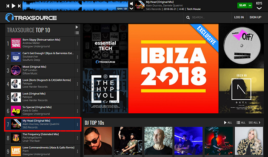Open options menu for So Special
The width and height of the screenshot is (268, 157).
[x=77, y=111]
